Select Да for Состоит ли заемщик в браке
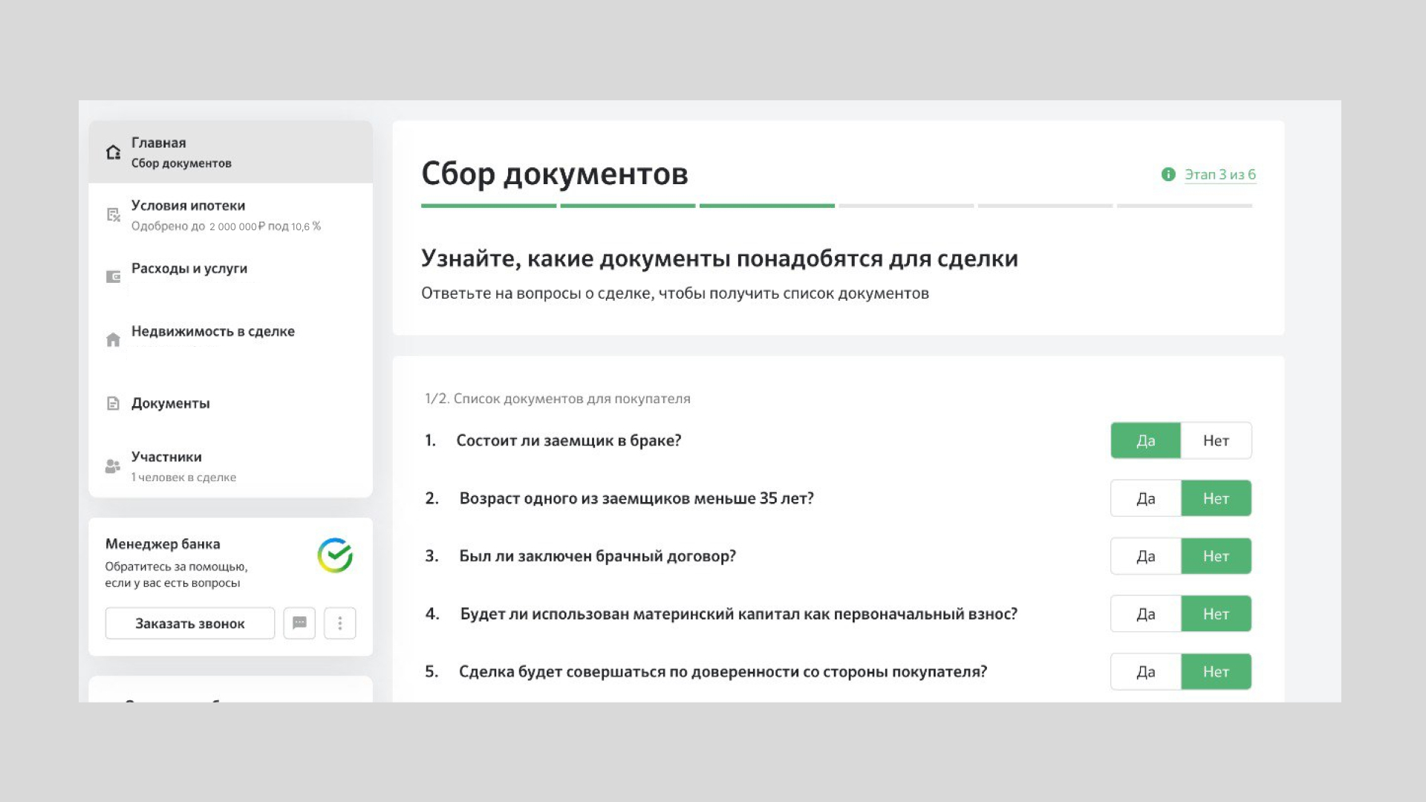The height and width of the screenshot is (802, 1426). point(1145,440)
